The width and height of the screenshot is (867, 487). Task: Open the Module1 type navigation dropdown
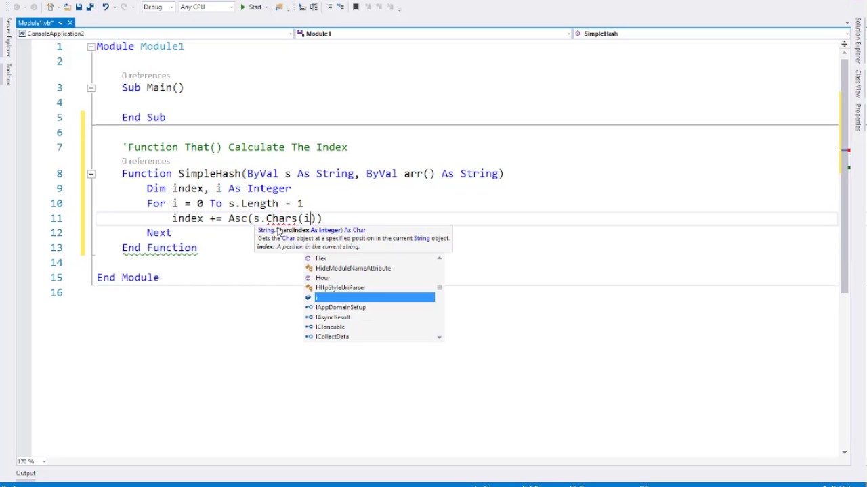433,33
